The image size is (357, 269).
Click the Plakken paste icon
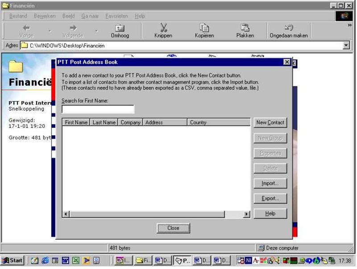tap(245, 28)
